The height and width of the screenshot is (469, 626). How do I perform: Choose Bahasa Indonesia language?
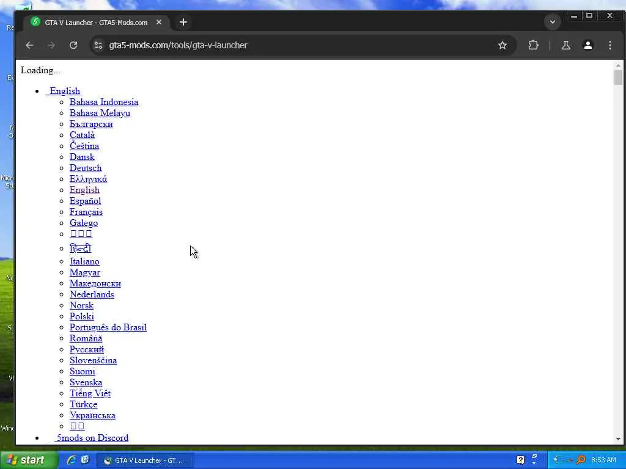tap(104, 102)
